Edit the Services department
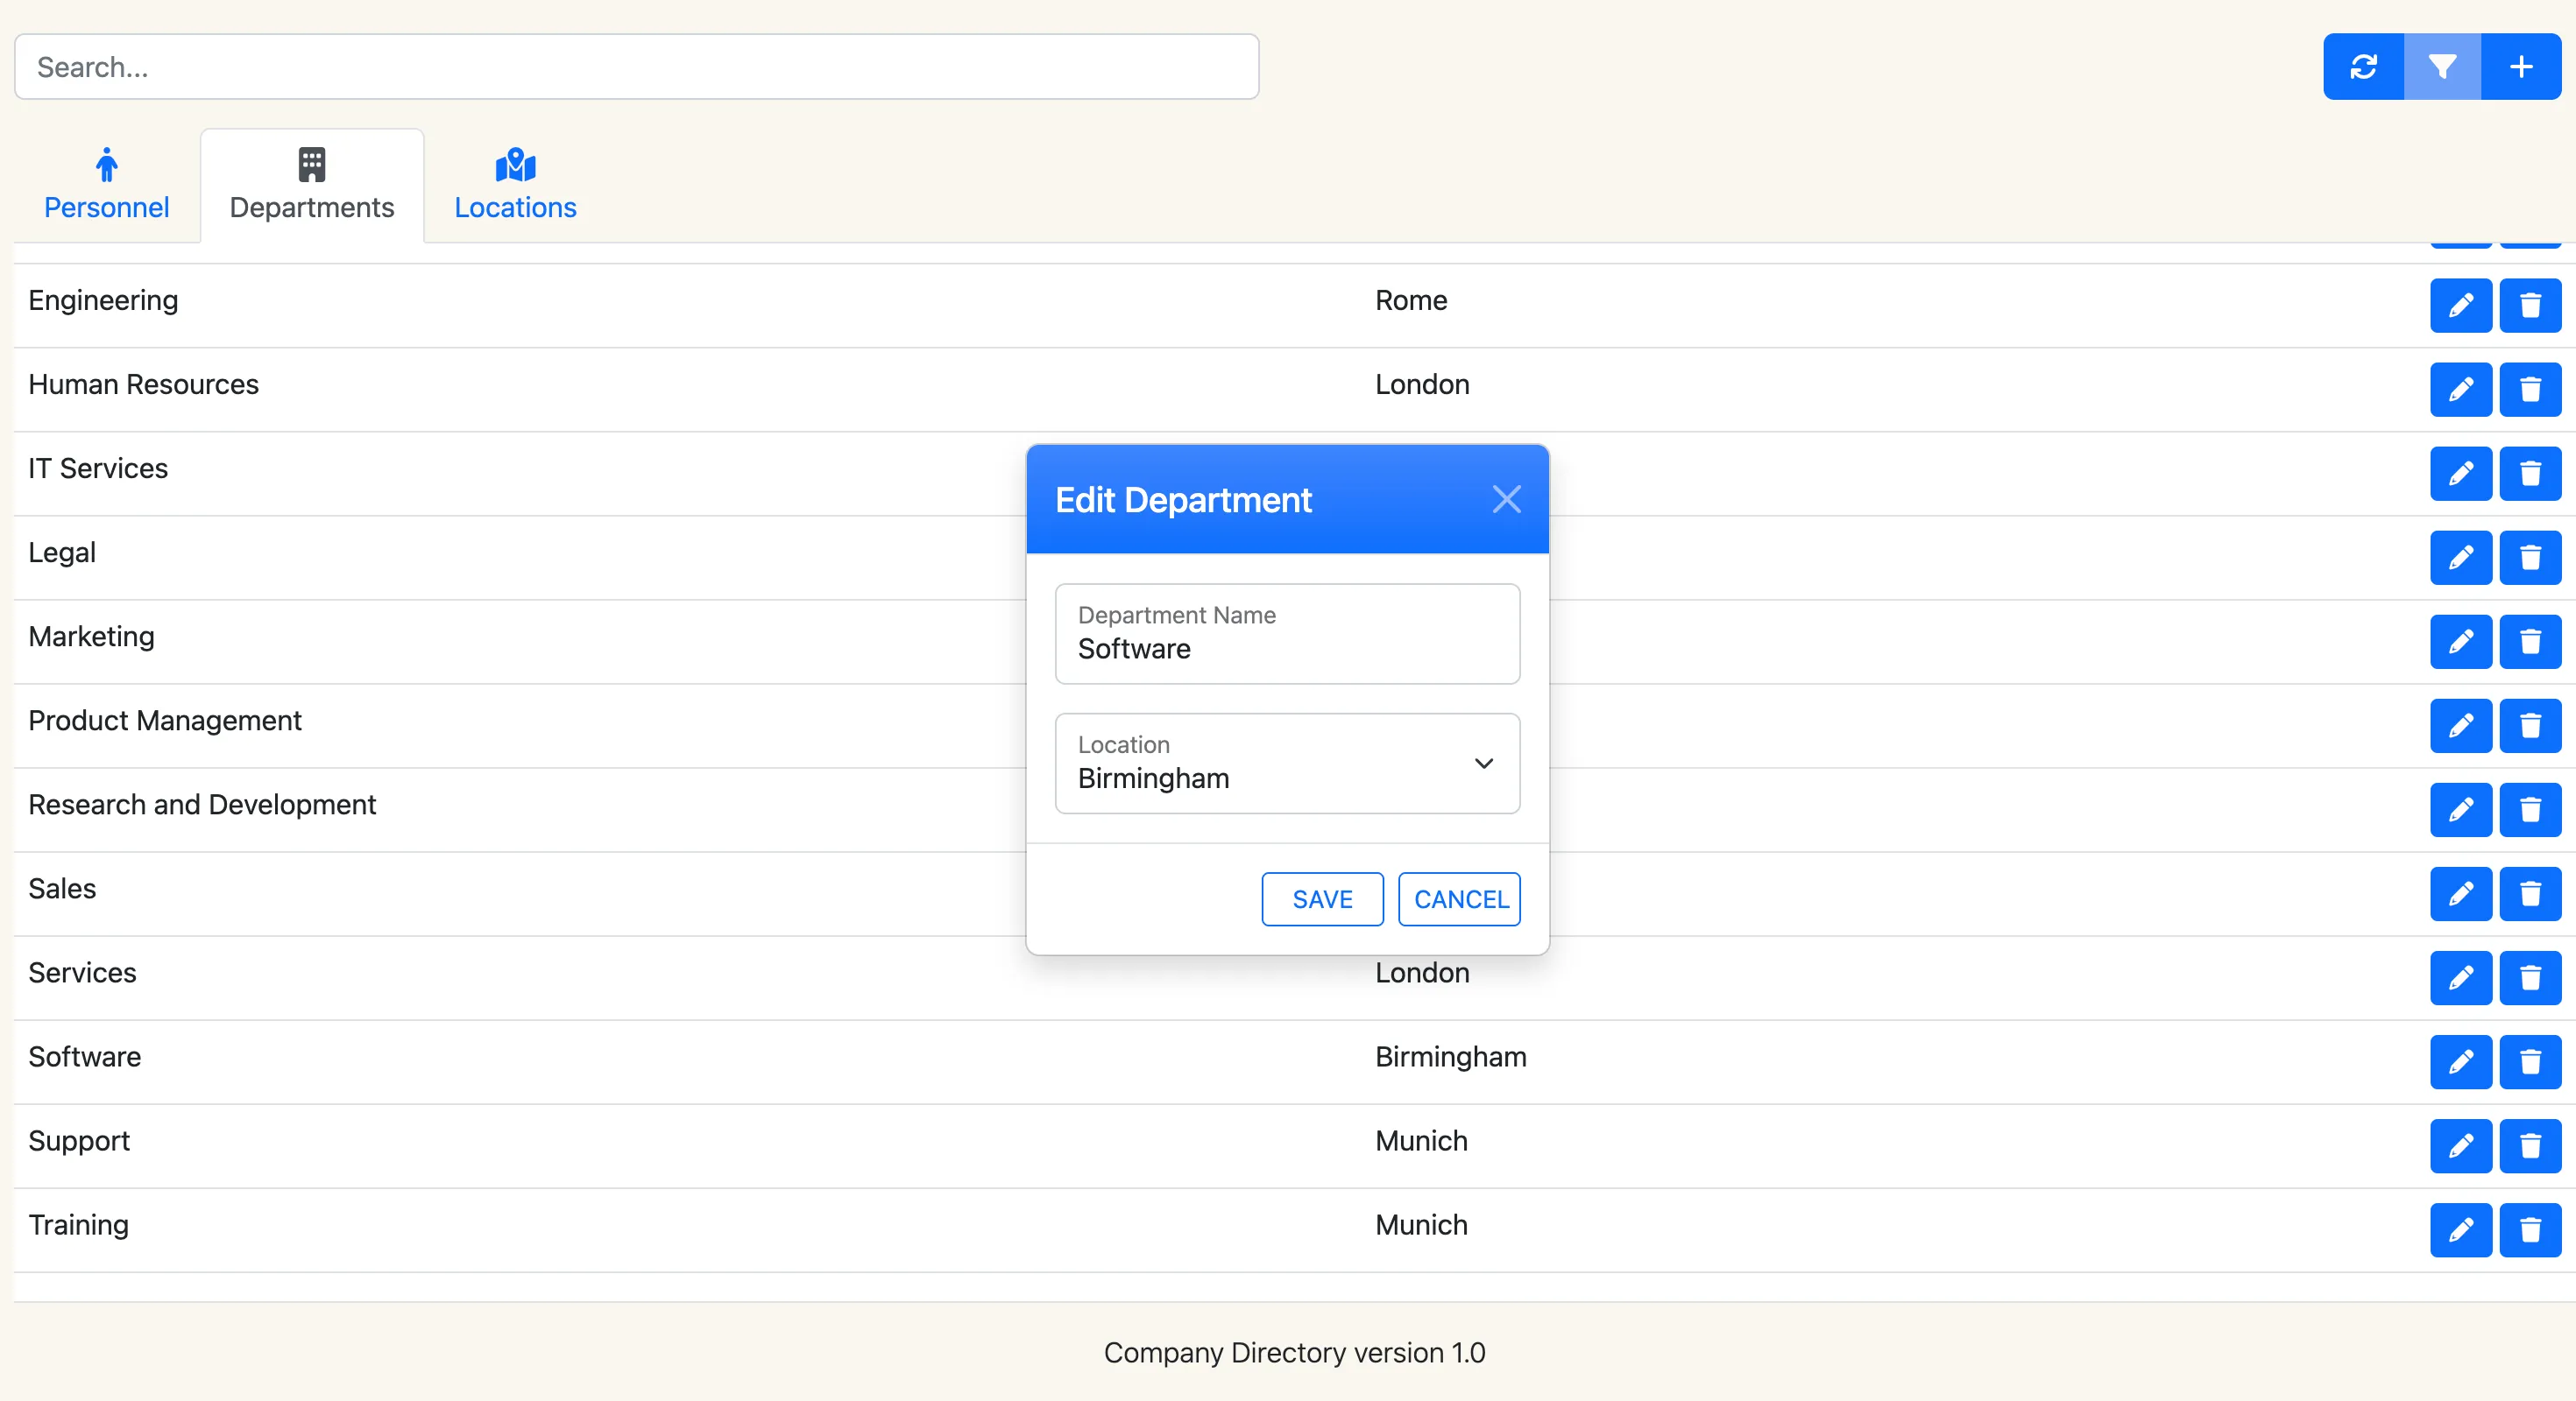This screenshot has height=1401, width=2576. [x=2461, y=976]
